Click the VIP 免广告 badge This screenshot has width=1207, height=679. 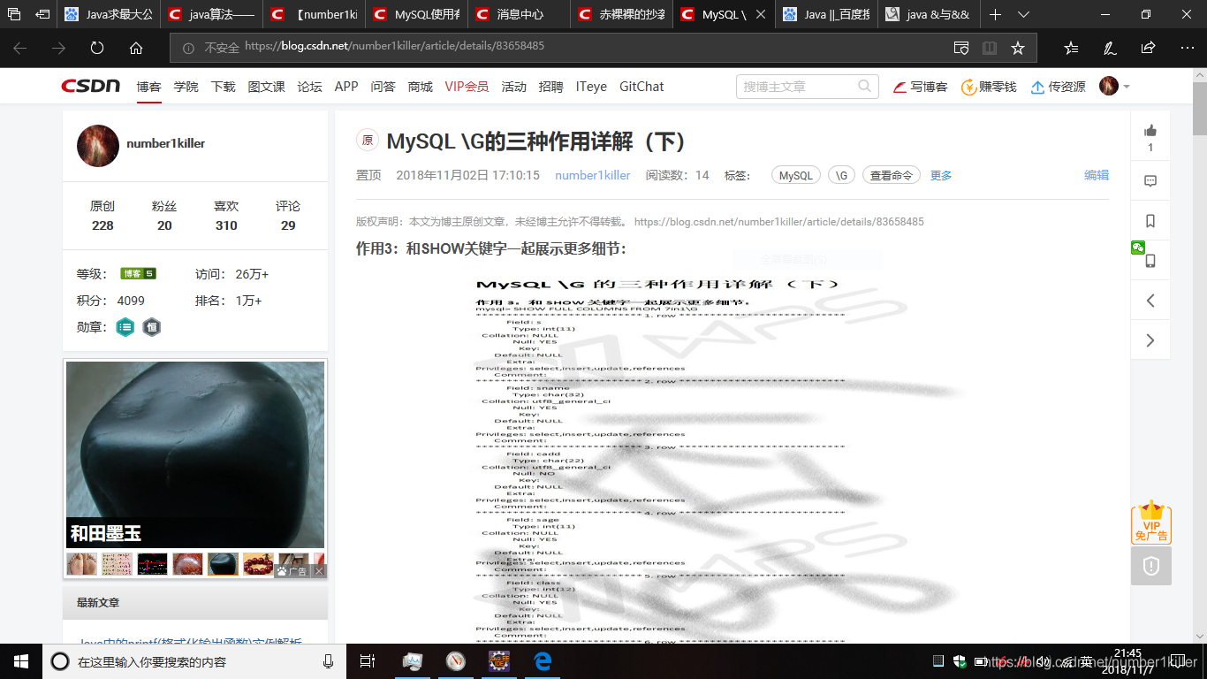point(1151,523)
